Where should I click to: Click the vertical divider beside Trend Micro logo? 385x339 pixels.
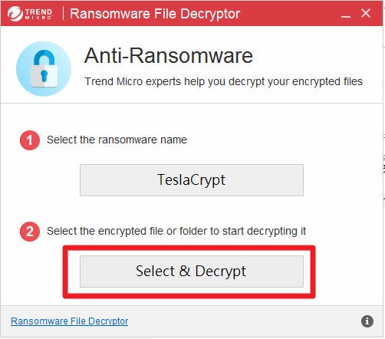tap(63, 13)
